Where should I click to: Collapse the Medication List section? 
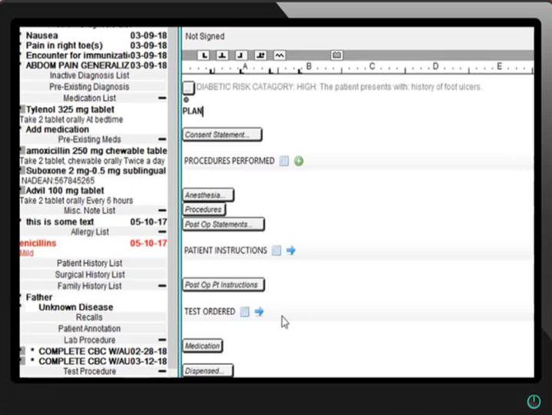pyautogui.click(x=162, y=98)
